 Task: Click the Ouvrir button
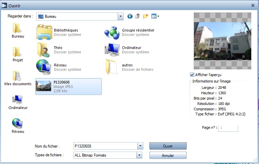[x=168, y=146]
